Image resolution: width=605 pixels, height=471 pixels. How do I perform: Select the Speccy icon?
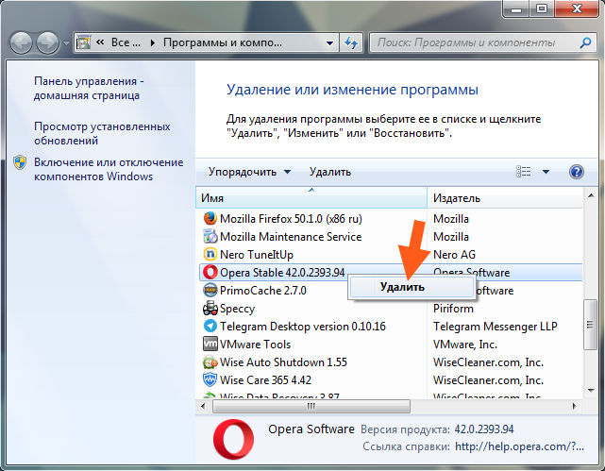click(210, 309)
